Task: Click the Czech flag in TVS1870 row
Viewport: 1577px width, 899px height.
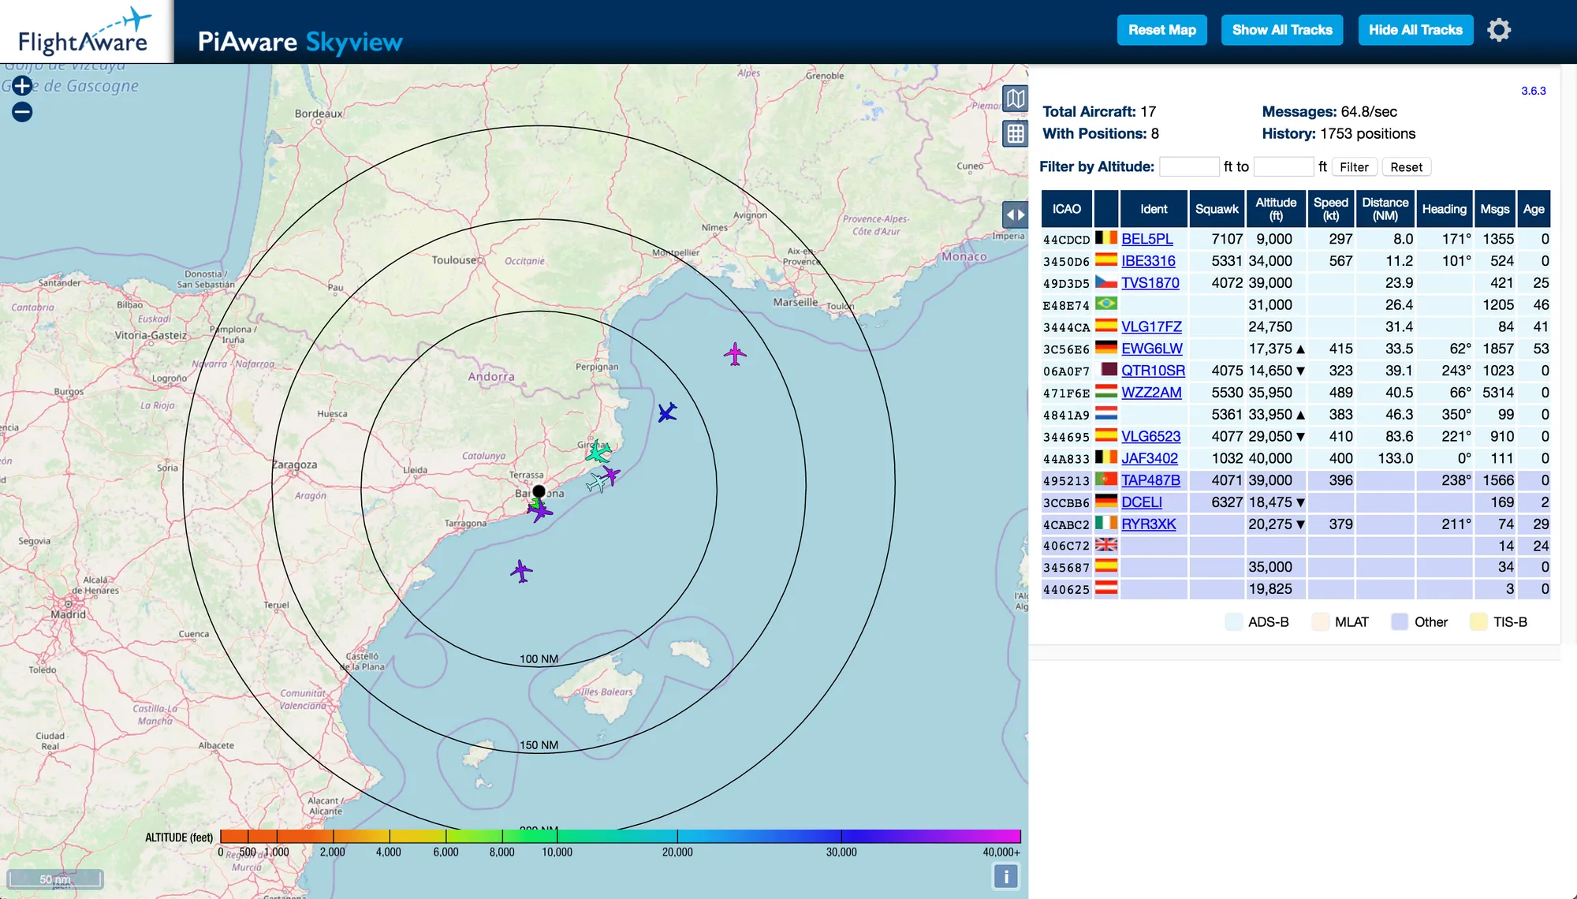Action: point(1106,282)
